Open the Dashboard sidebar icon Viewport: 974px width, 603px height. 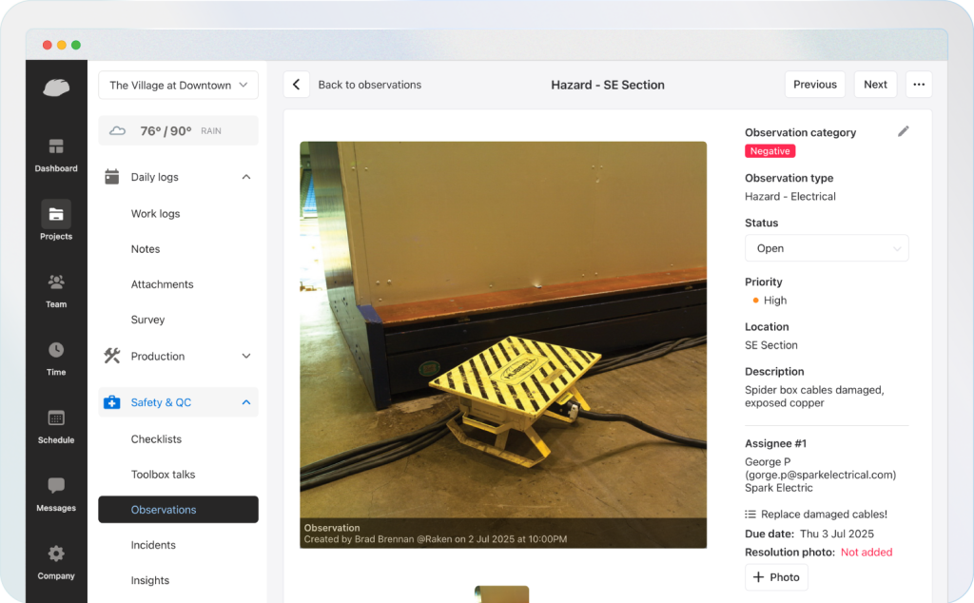(56, 147)
